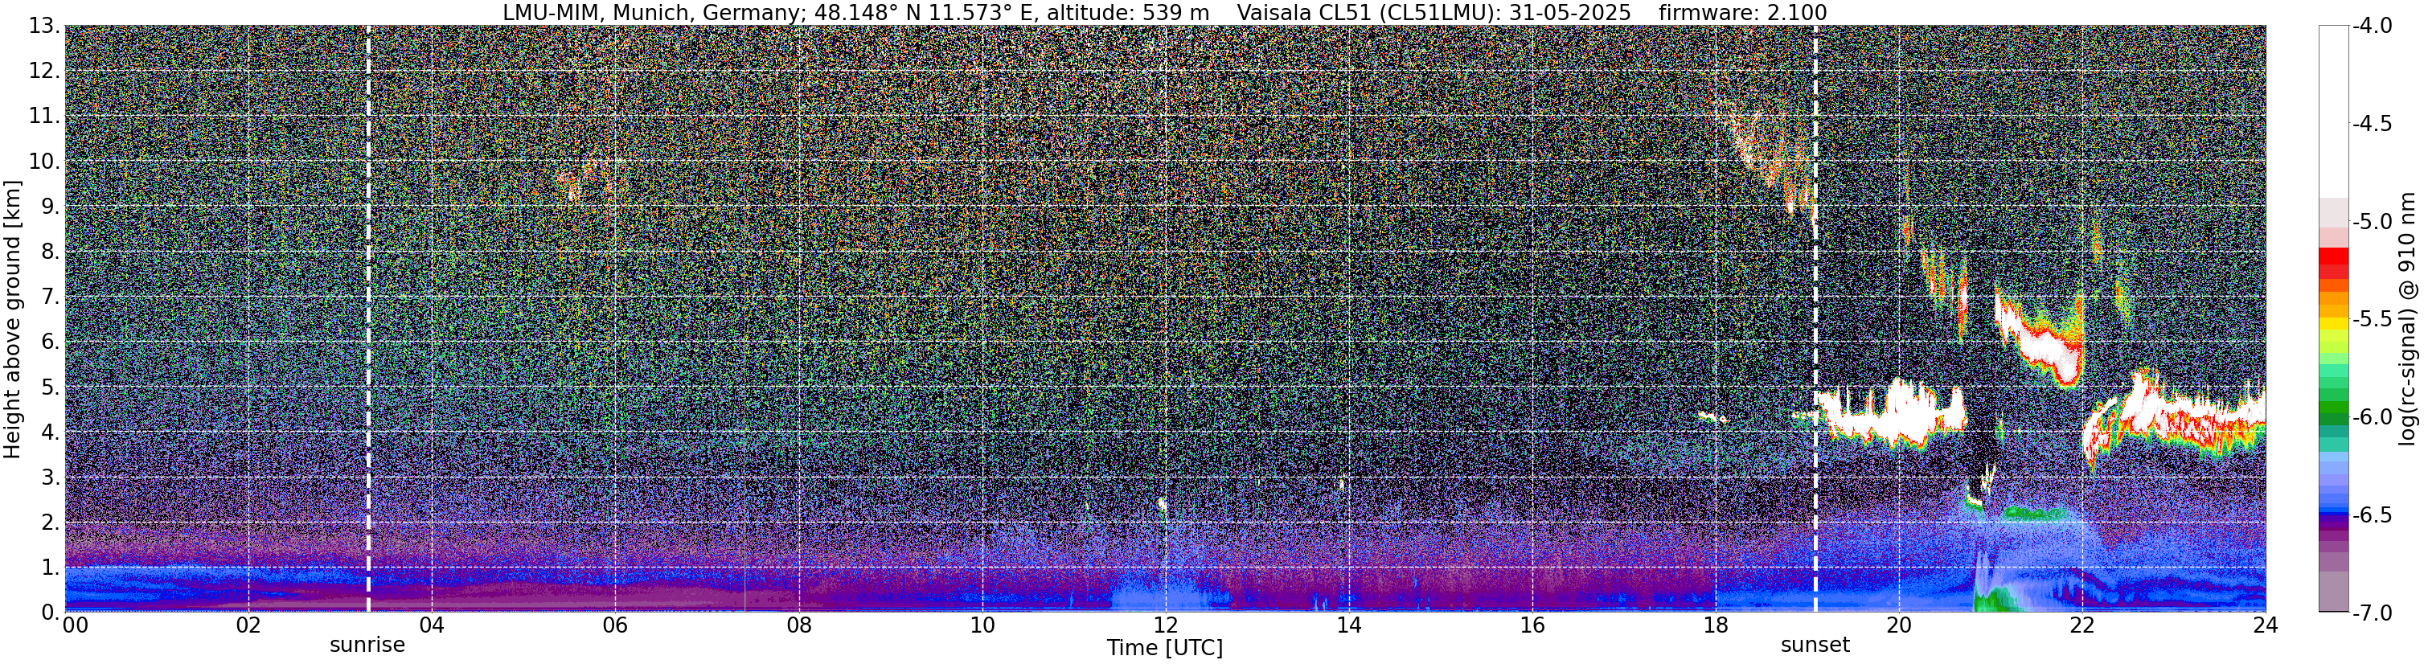This screenshot has height=664, width=2424.
Task: Click the '-5.5' colorbar tick label
Action: [x=2373, y=319]
